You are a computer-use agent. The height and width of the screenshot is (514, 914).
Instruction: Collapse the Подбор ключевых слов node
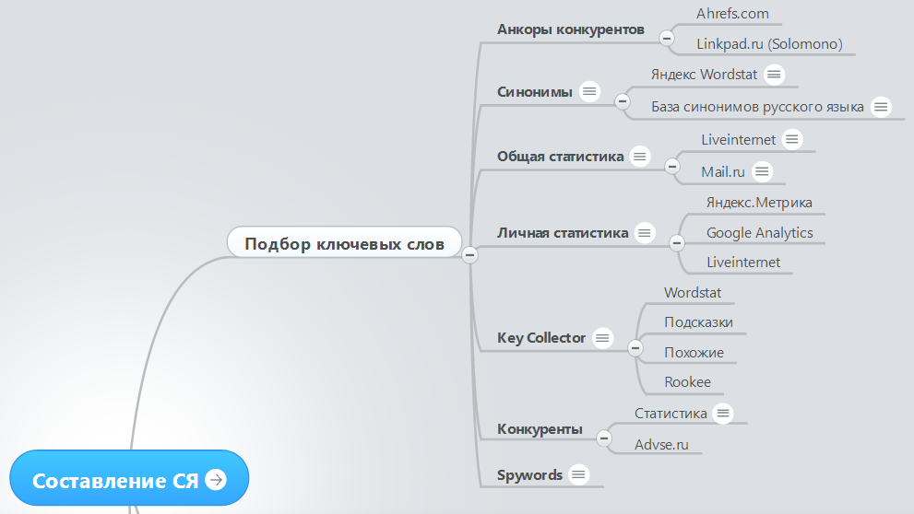(469, 255)
